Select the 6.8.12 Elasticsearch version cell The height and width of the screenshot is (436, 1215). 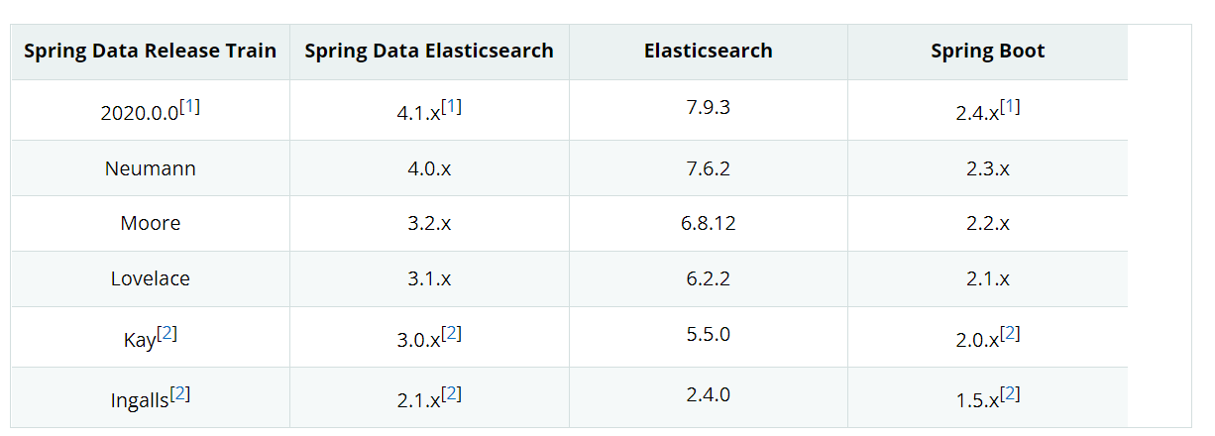click(x=708, y=224)
